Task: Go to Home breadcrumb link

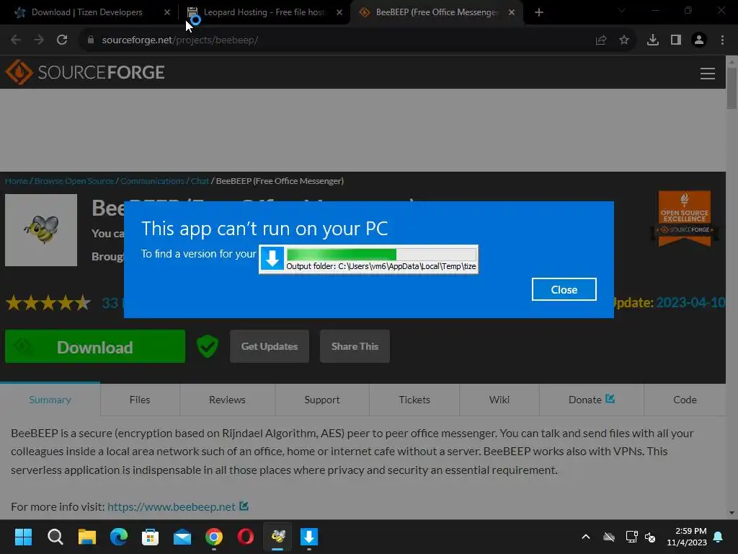Action: [x=17, y=181]
